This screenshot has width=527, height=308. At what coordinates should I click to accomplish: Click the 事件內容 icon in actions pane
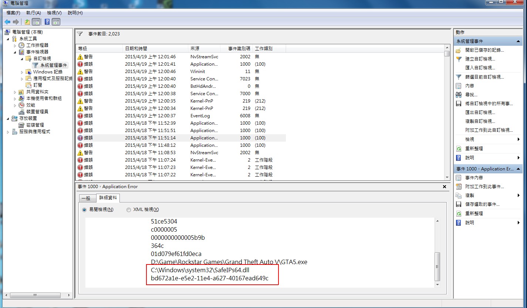(x=459, y=178)
